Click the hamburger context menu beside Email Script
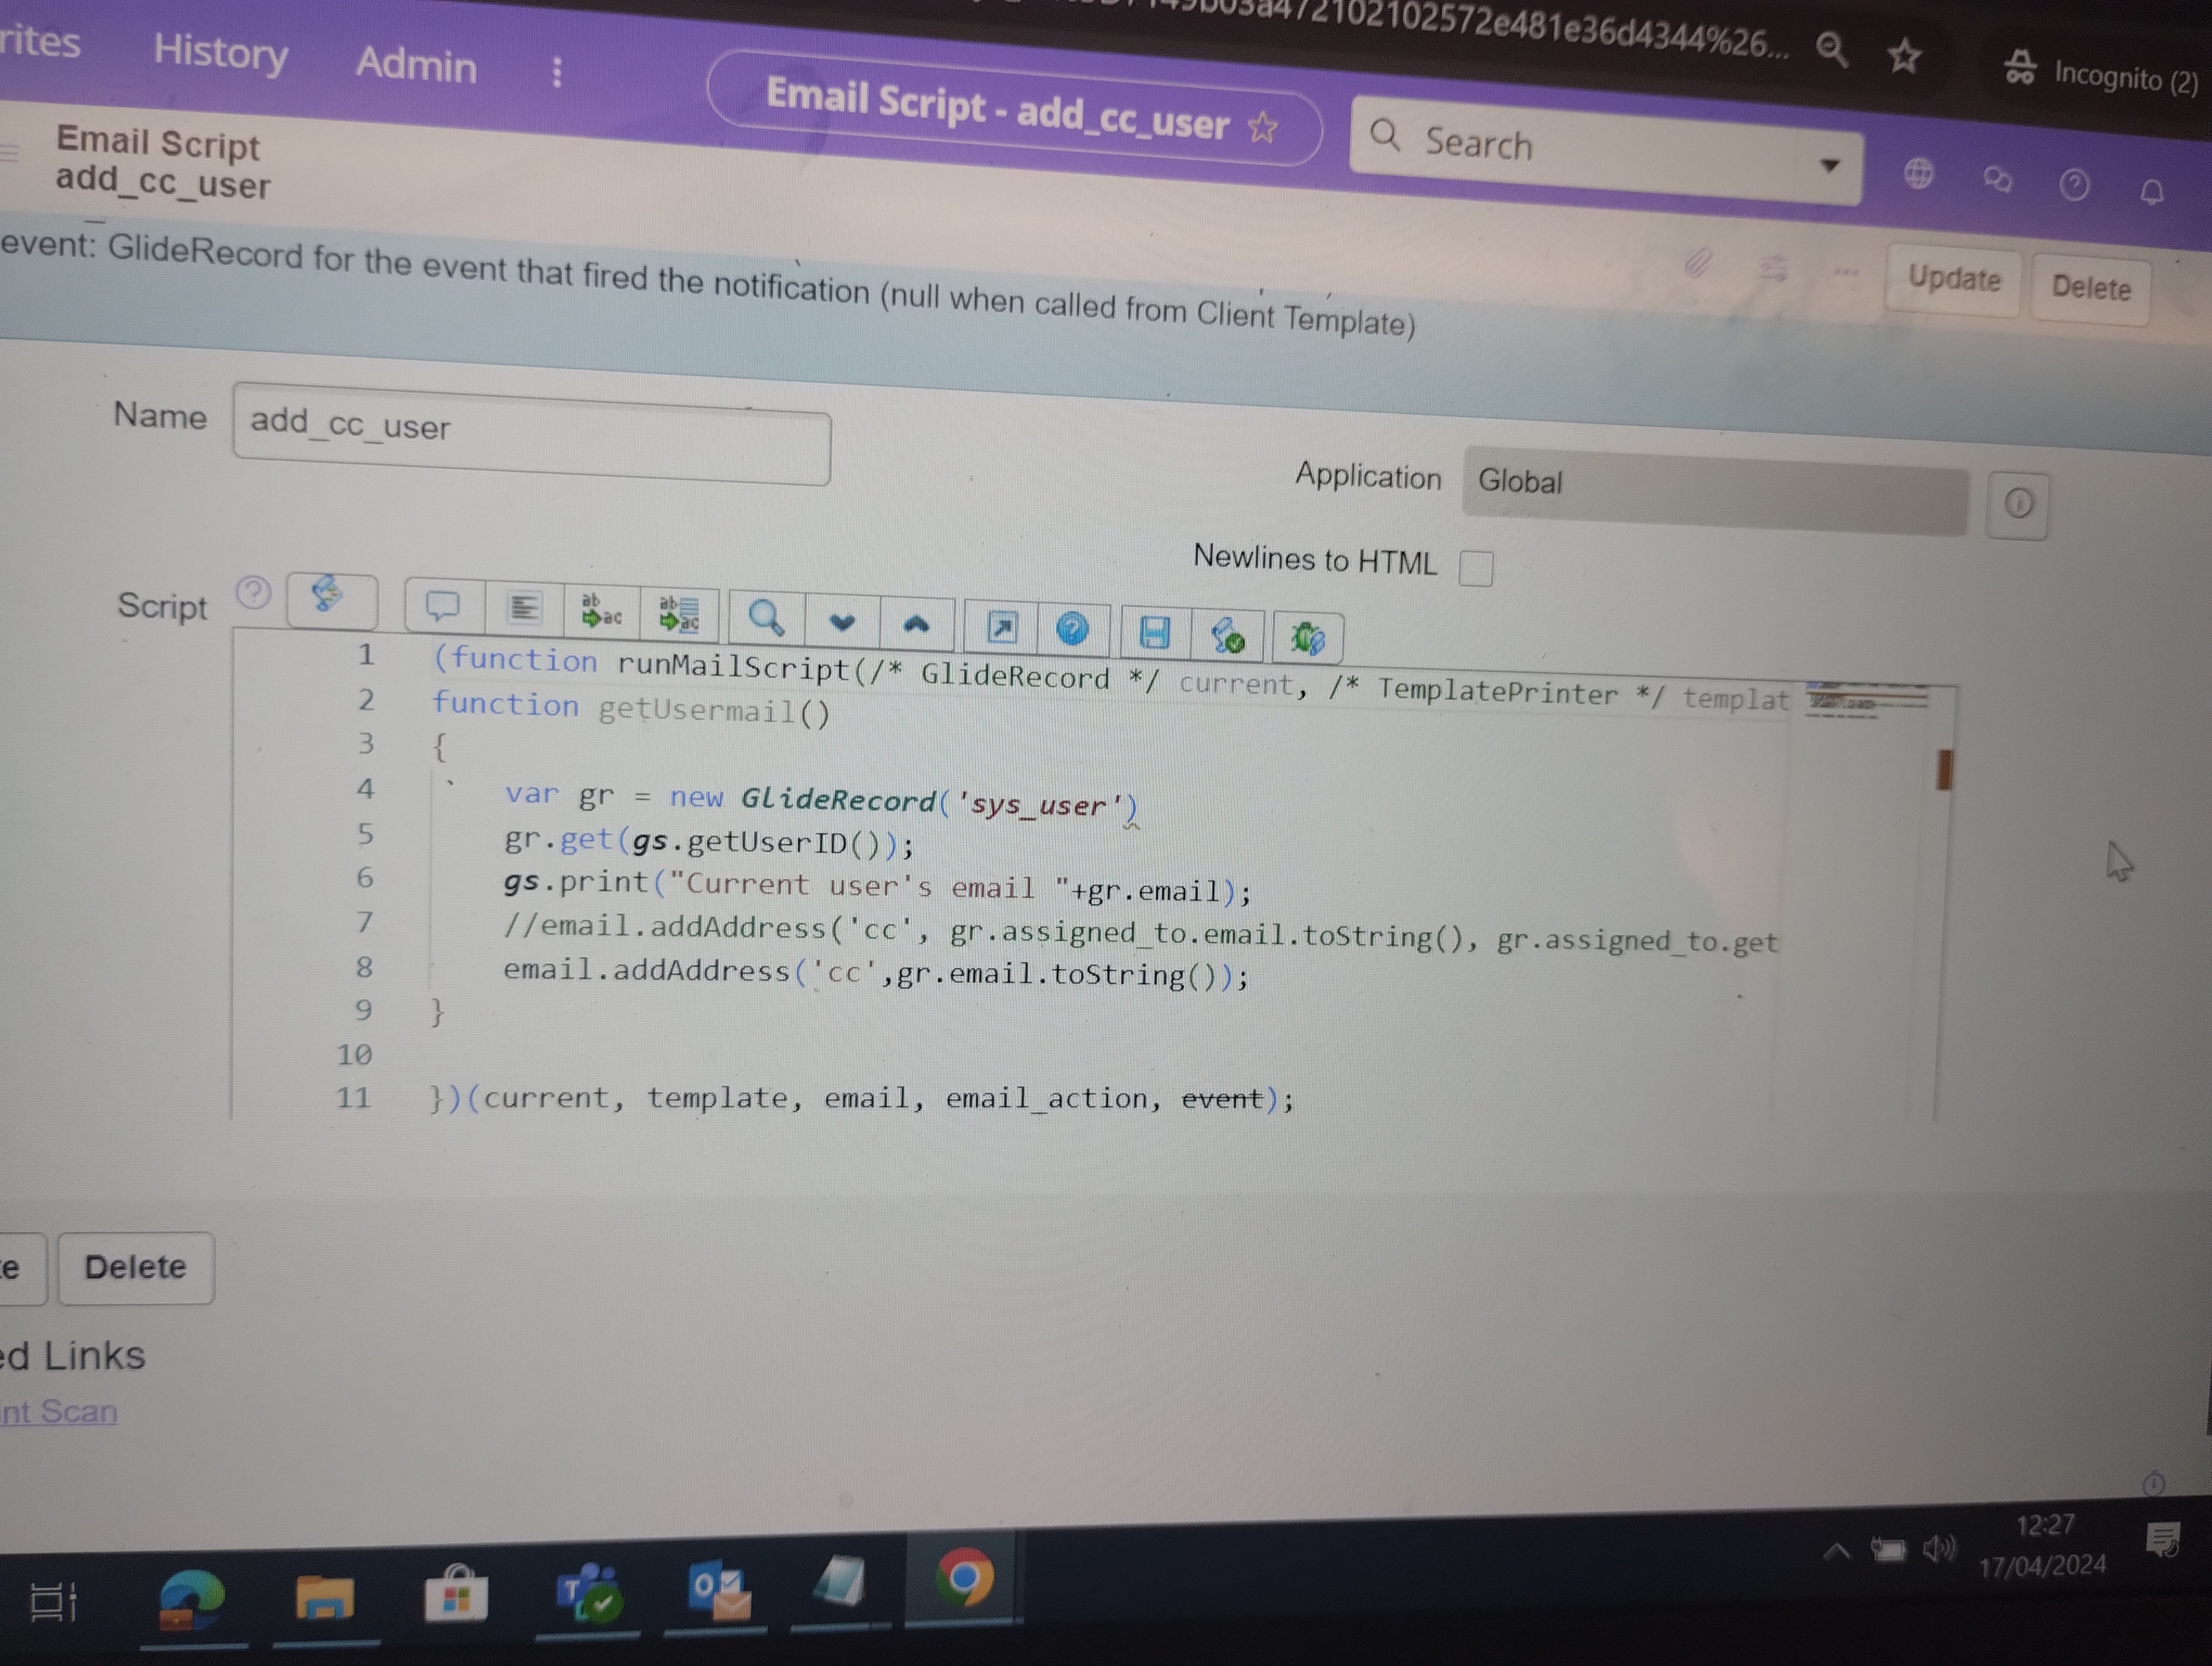 click(10, 153)
